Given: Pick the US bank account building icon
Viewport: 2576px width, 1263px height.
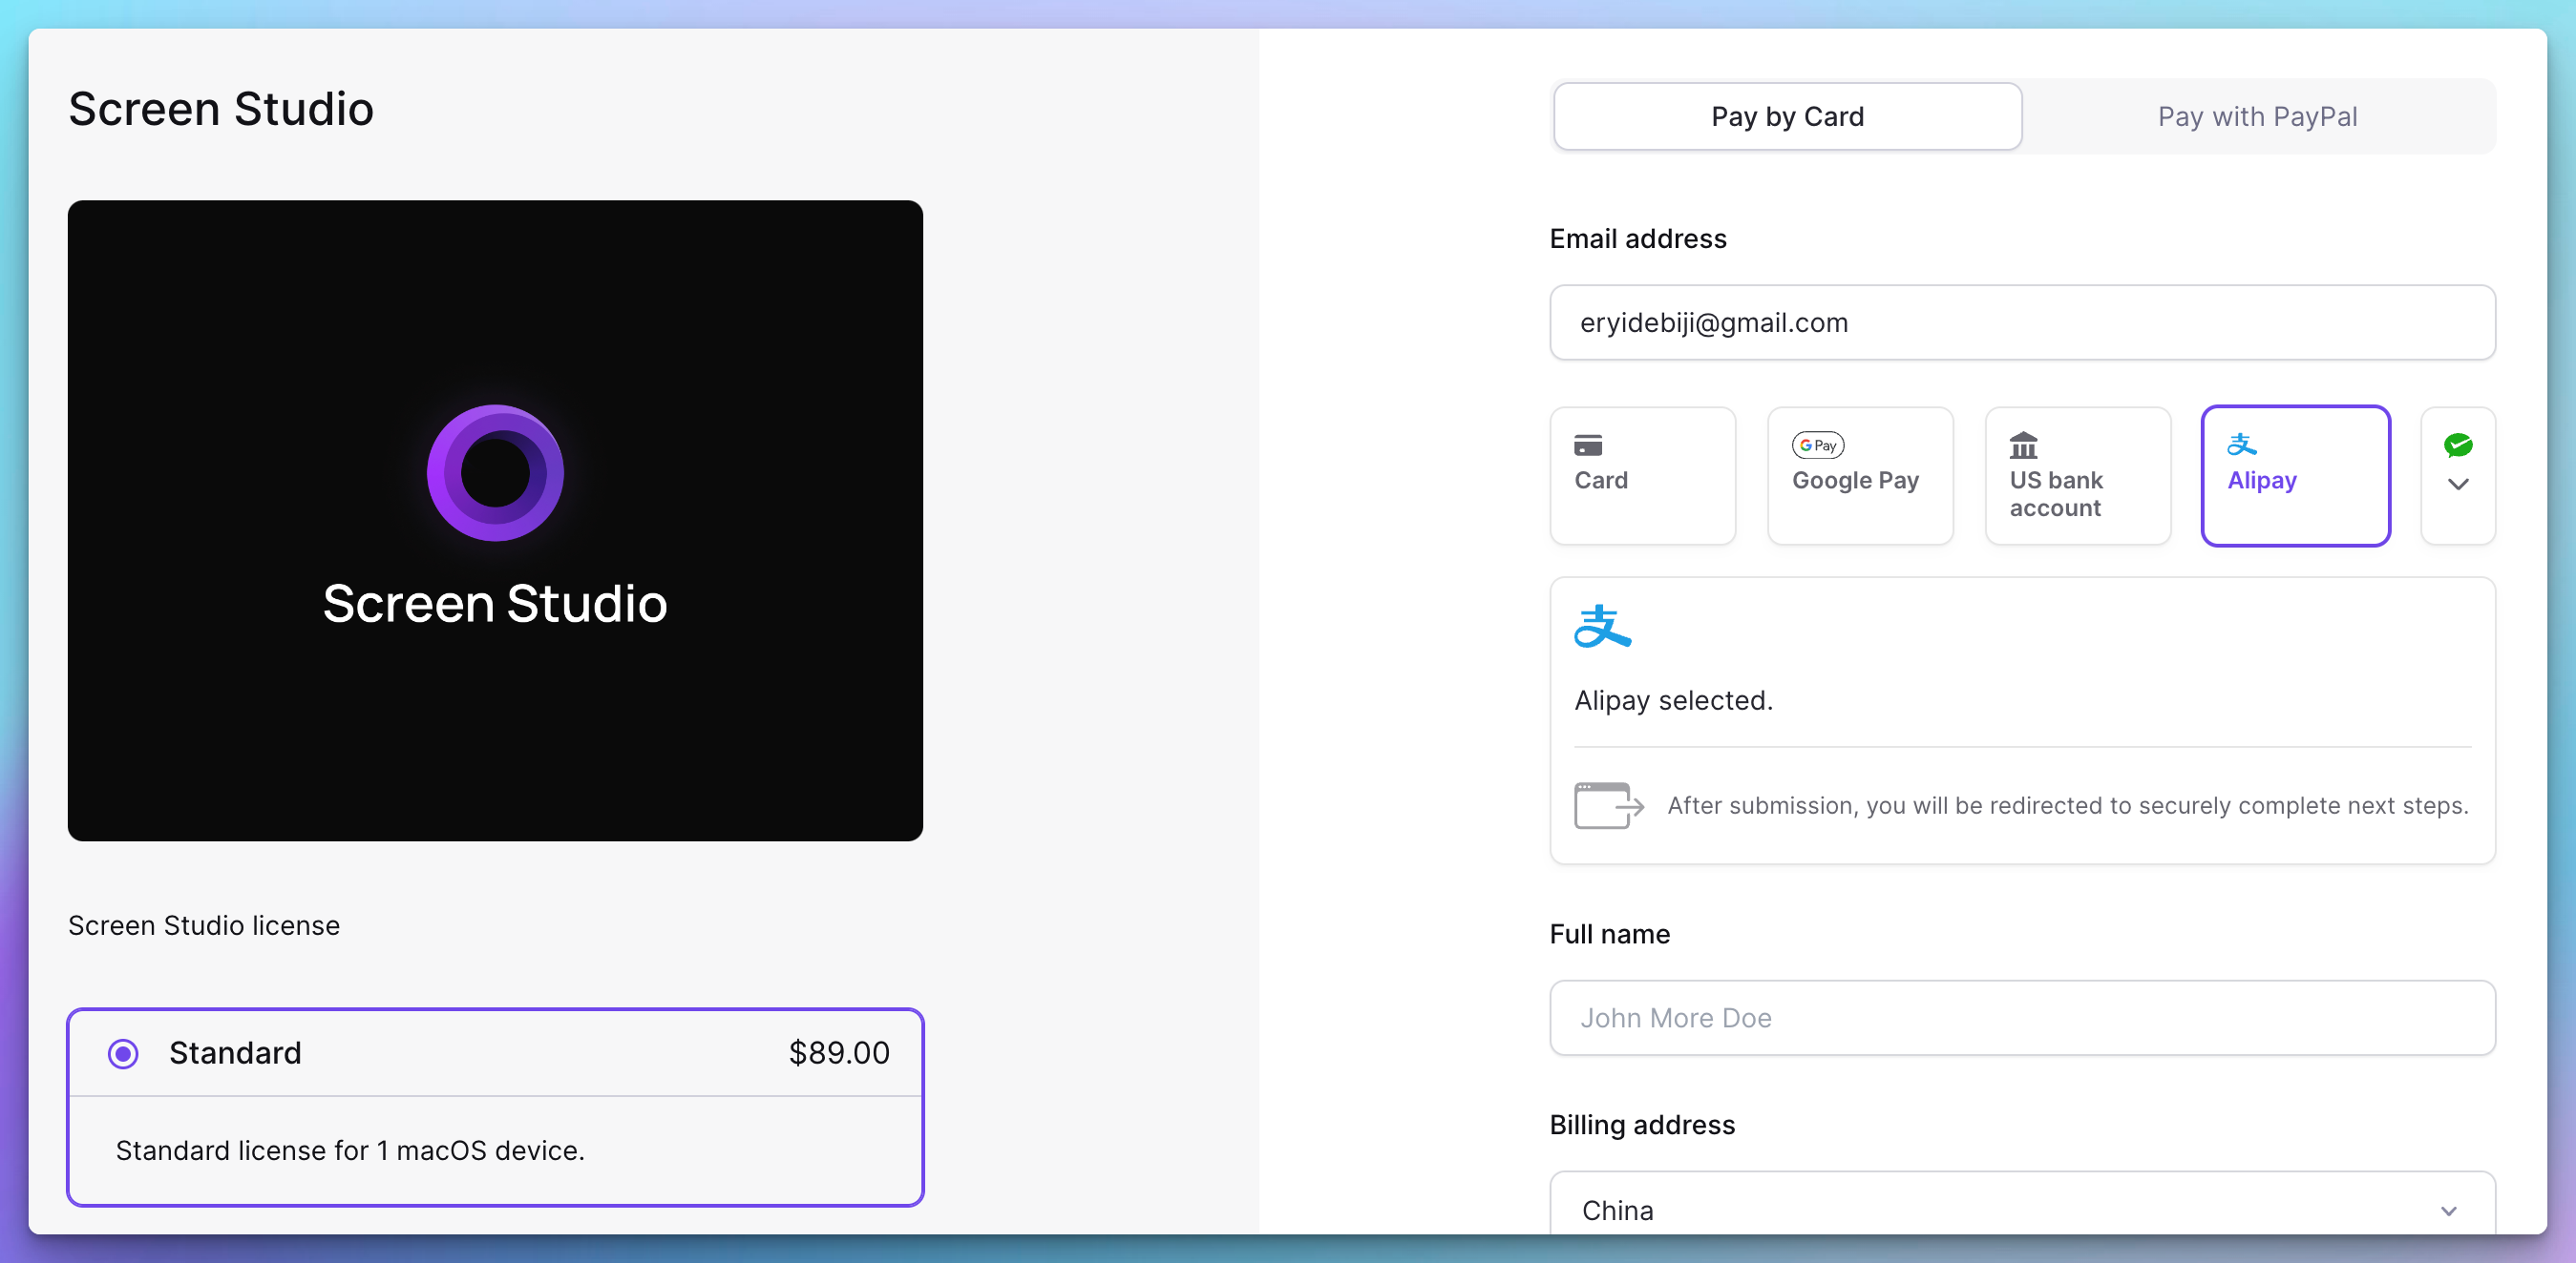Looking at the screenshot, I should point(2024,445).
